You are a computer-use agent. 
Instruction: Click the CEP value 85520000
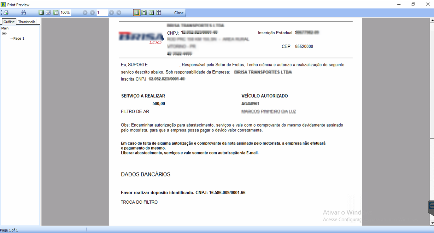pos(304,47)
